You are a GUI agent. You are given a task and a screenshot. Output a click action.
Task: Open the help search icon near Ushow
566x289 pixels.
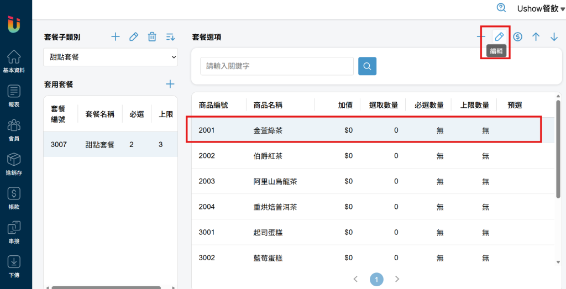coord(501,8)
